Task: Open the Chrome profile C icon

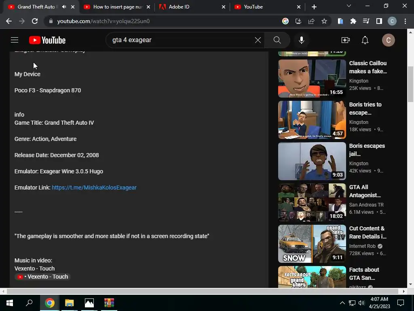Action: 392,21
